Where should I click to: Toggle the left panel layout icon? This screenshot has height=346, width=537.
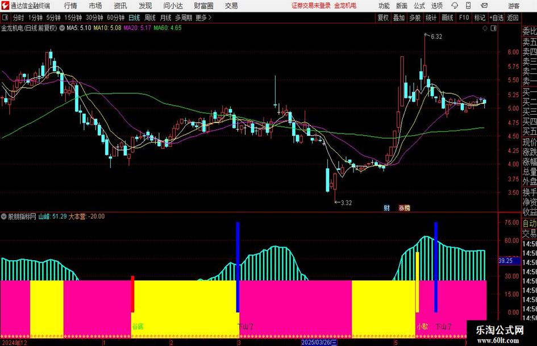5,18
